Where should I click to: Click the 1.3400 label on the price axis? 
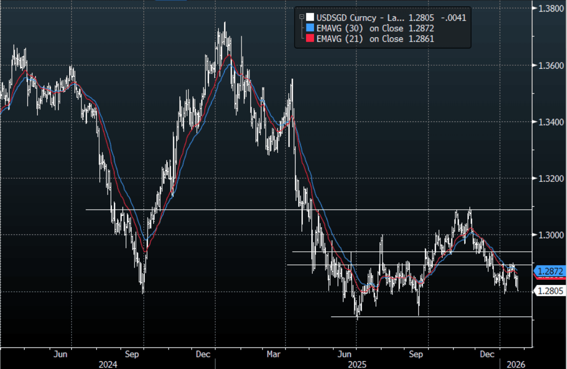550,122
